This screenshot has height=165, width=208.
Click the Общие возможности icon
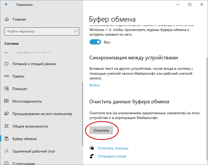pos(6,126)
